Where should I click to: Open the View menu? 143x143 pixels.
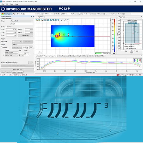tap(11, 4)
